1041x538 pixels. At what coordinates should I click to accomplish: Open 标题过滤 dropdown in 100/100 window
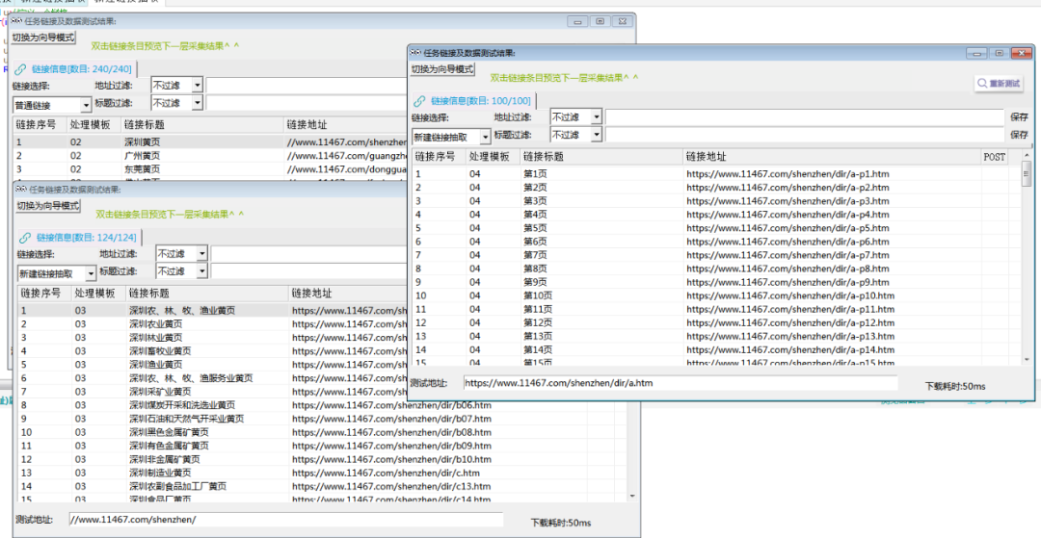tap(597, 135)
